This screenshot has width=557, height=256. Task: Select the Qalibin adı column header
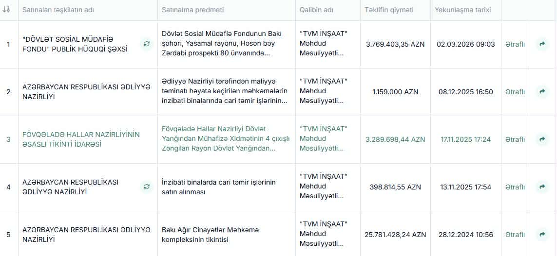(316, 10)
